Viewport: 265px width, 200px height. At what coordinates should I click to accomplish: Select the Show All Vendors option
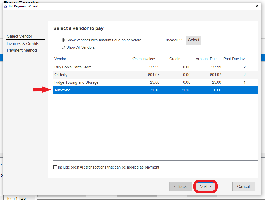click(x=63, y=47)
